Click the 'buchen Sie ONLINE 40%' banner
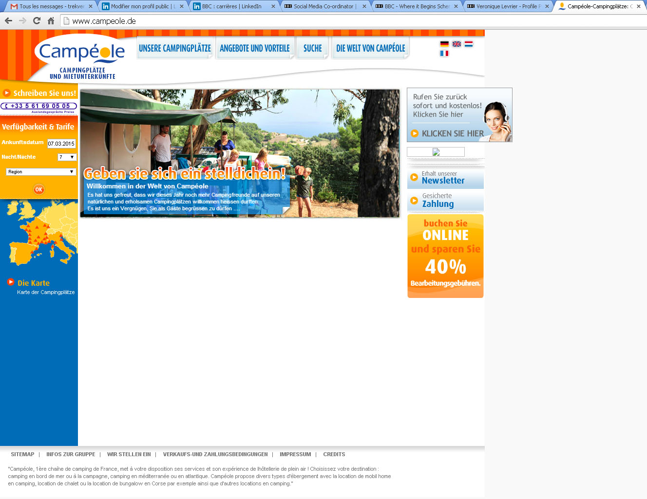The width and height of the screenshot is (647, 499). [445, 256]
